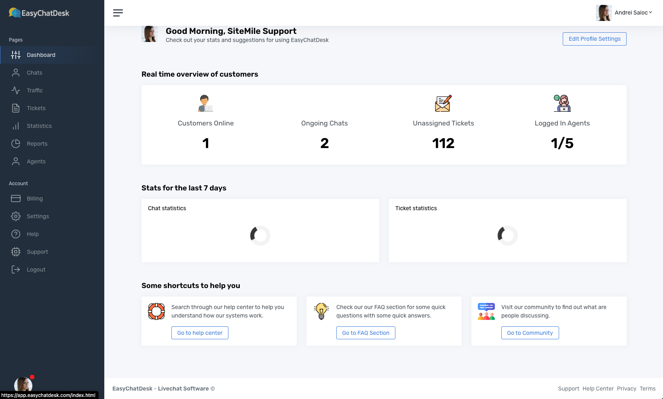Go to Traffic page
Screen dimensions: 663x399
[x=52, y=90]
